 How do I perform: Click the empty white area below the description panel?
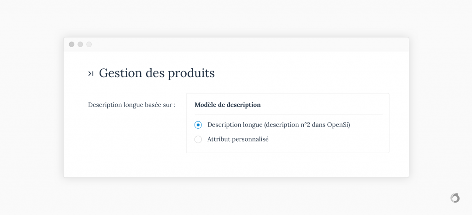point(288,165)
